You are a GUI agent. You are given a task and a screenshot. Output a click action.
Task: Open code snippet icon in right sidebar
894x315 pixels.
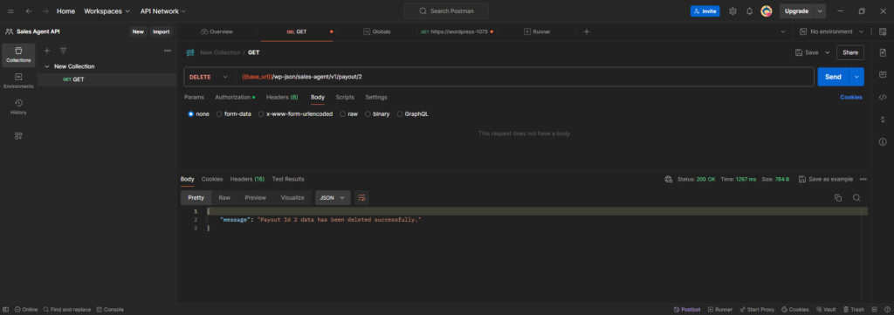click(883, 97)
